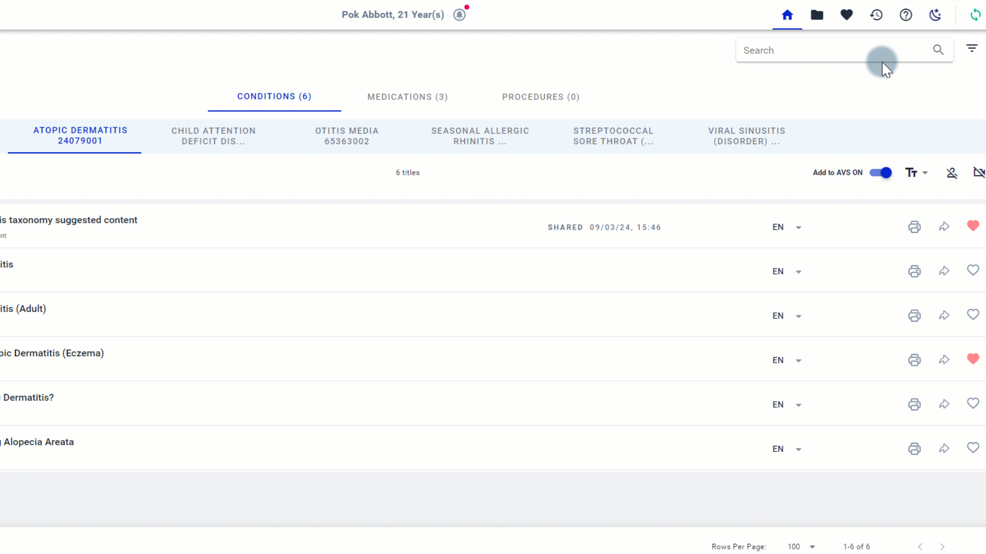Open the folder icon in header
The height and width of the screenshot is (554, 986).
pos(817,15)
